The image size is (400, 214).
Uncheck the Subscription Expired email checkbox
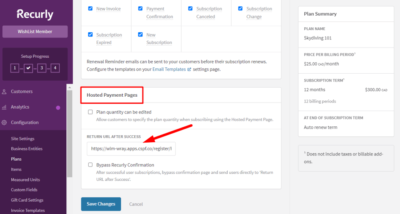[90, 35]
